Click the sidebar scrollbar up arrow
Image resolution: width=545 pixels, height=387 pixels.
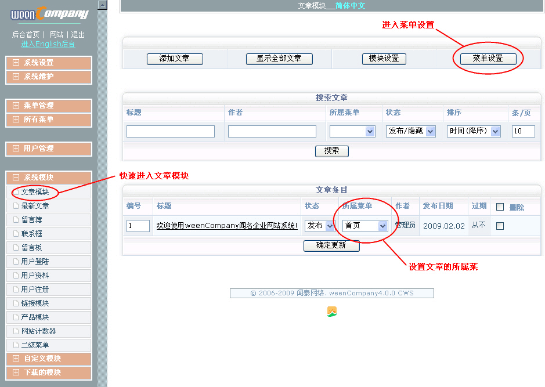tap(102, 5)
